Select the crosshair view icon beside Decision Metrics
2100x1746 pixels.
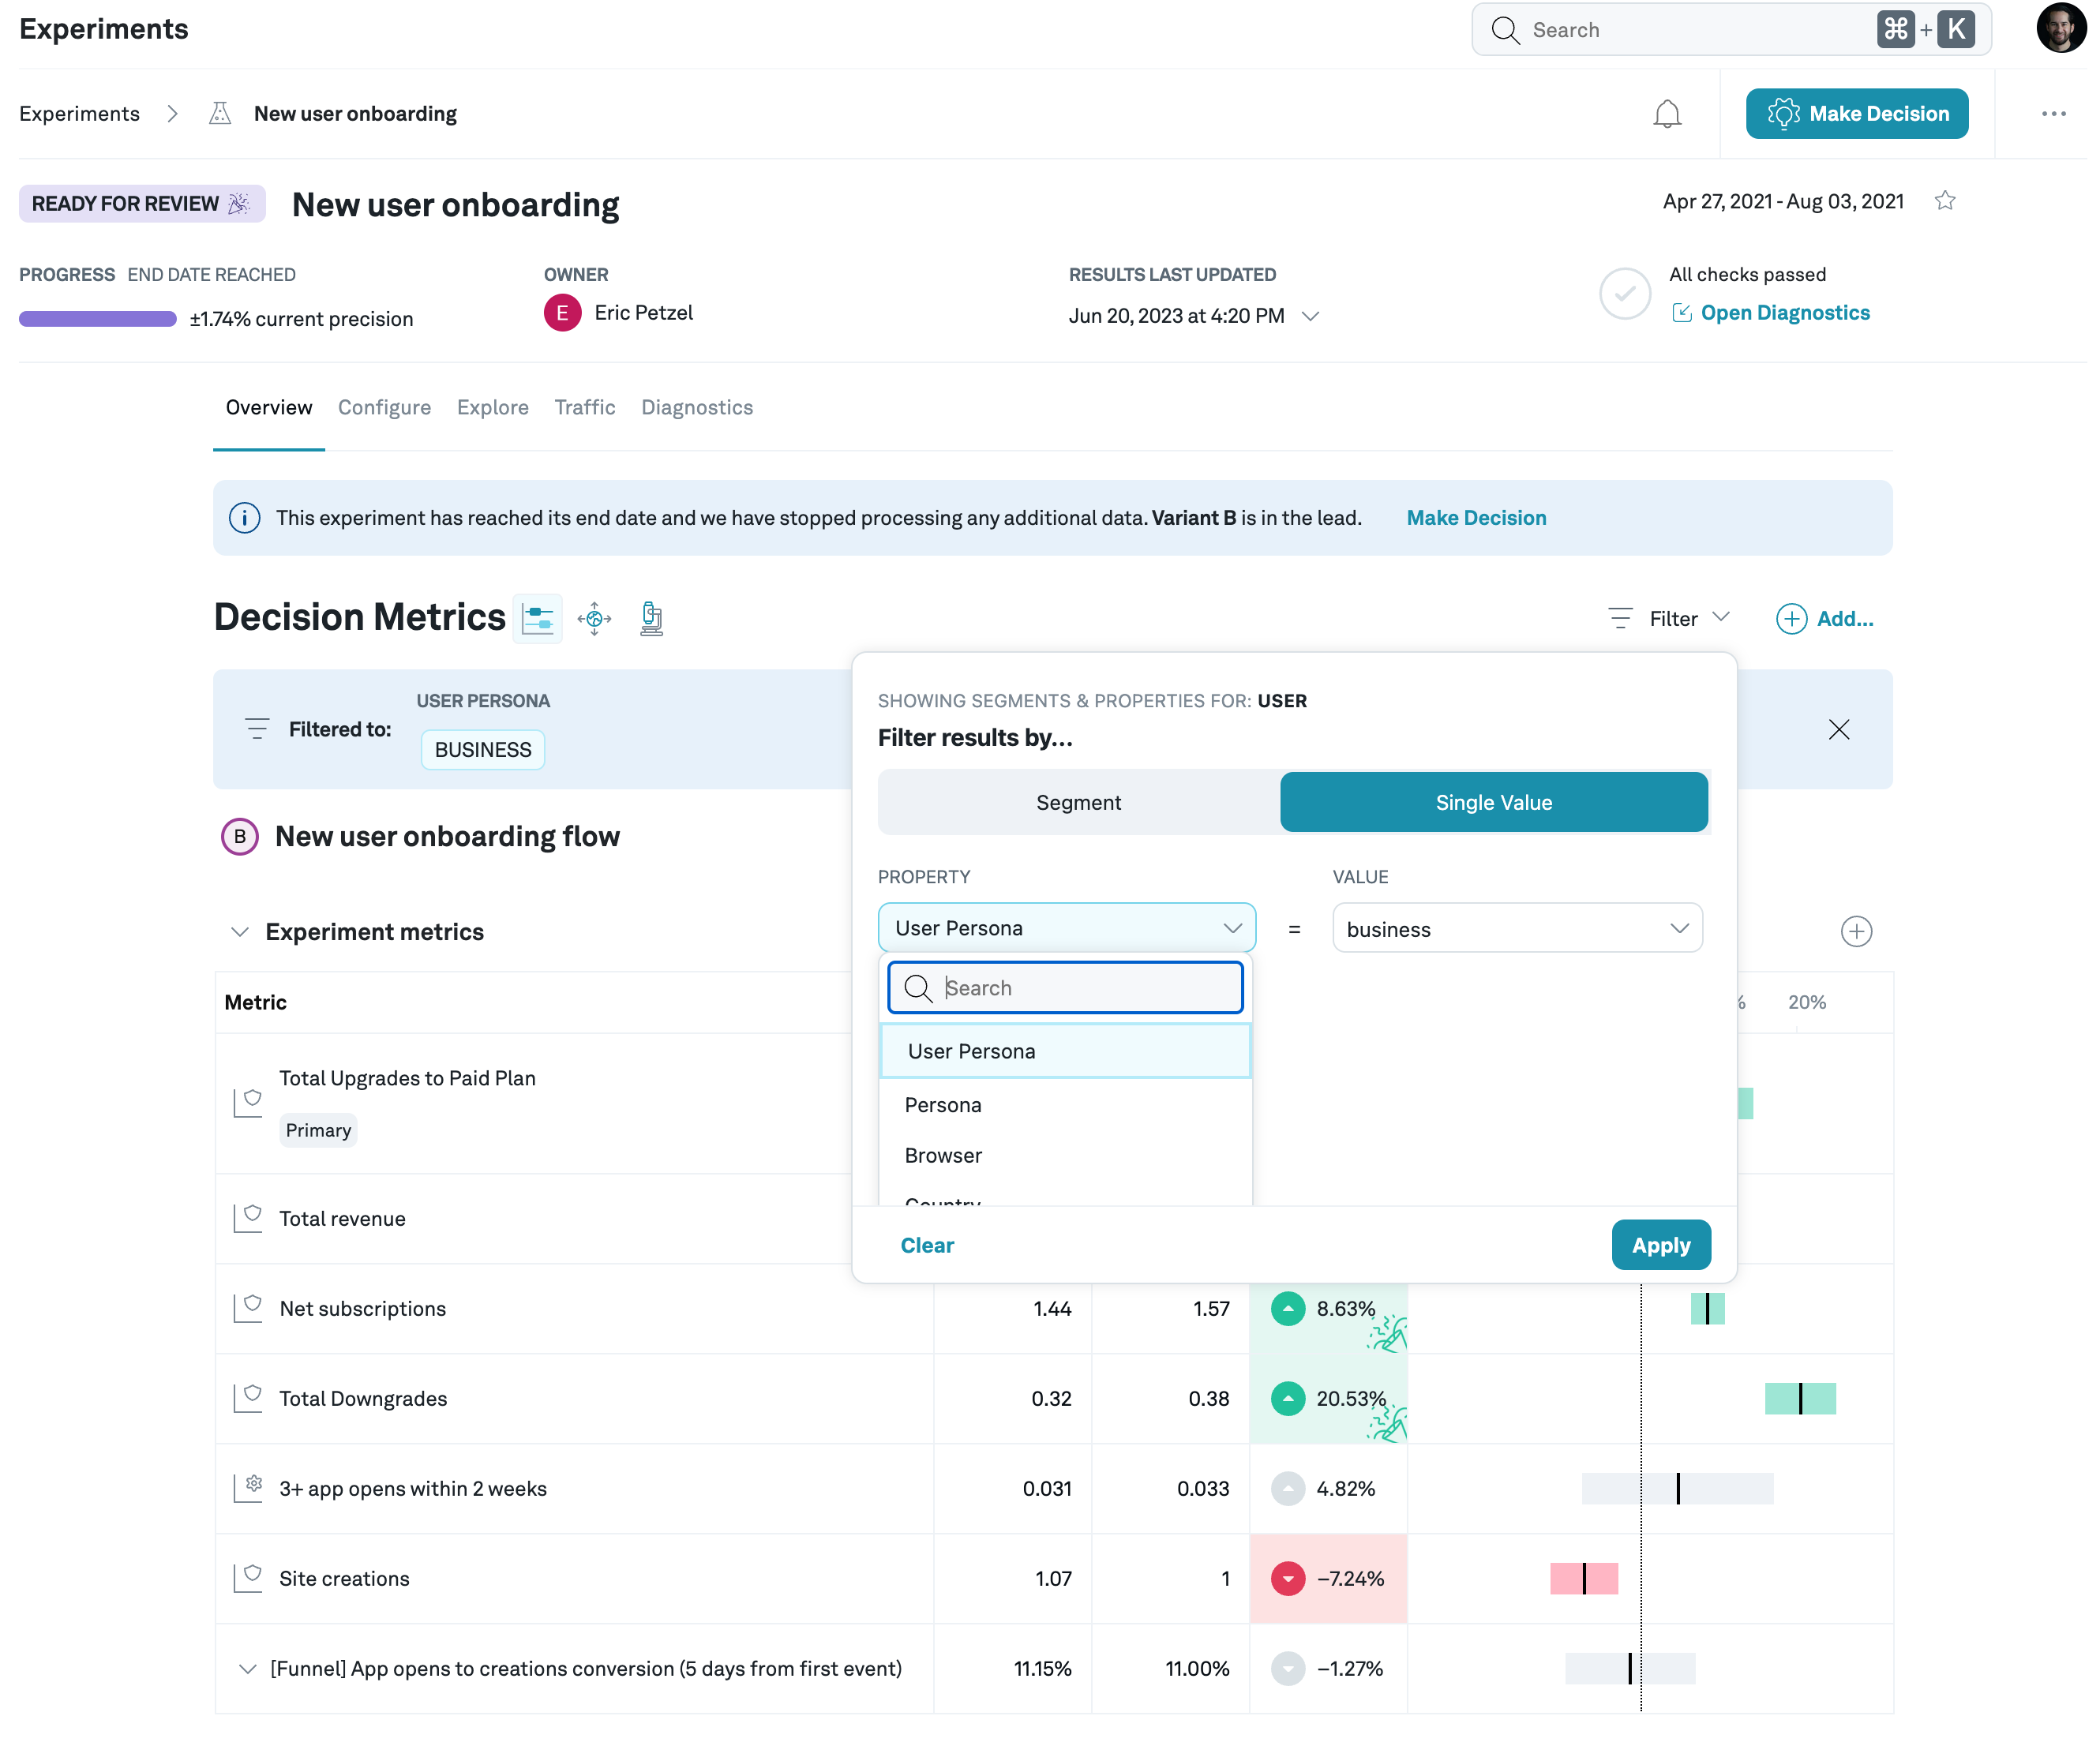tap(594, 619)
